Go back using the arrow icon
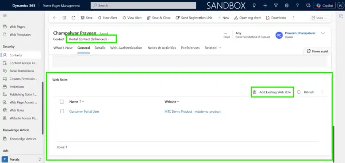Screen dimensions: 345x163 click(55, 18)
